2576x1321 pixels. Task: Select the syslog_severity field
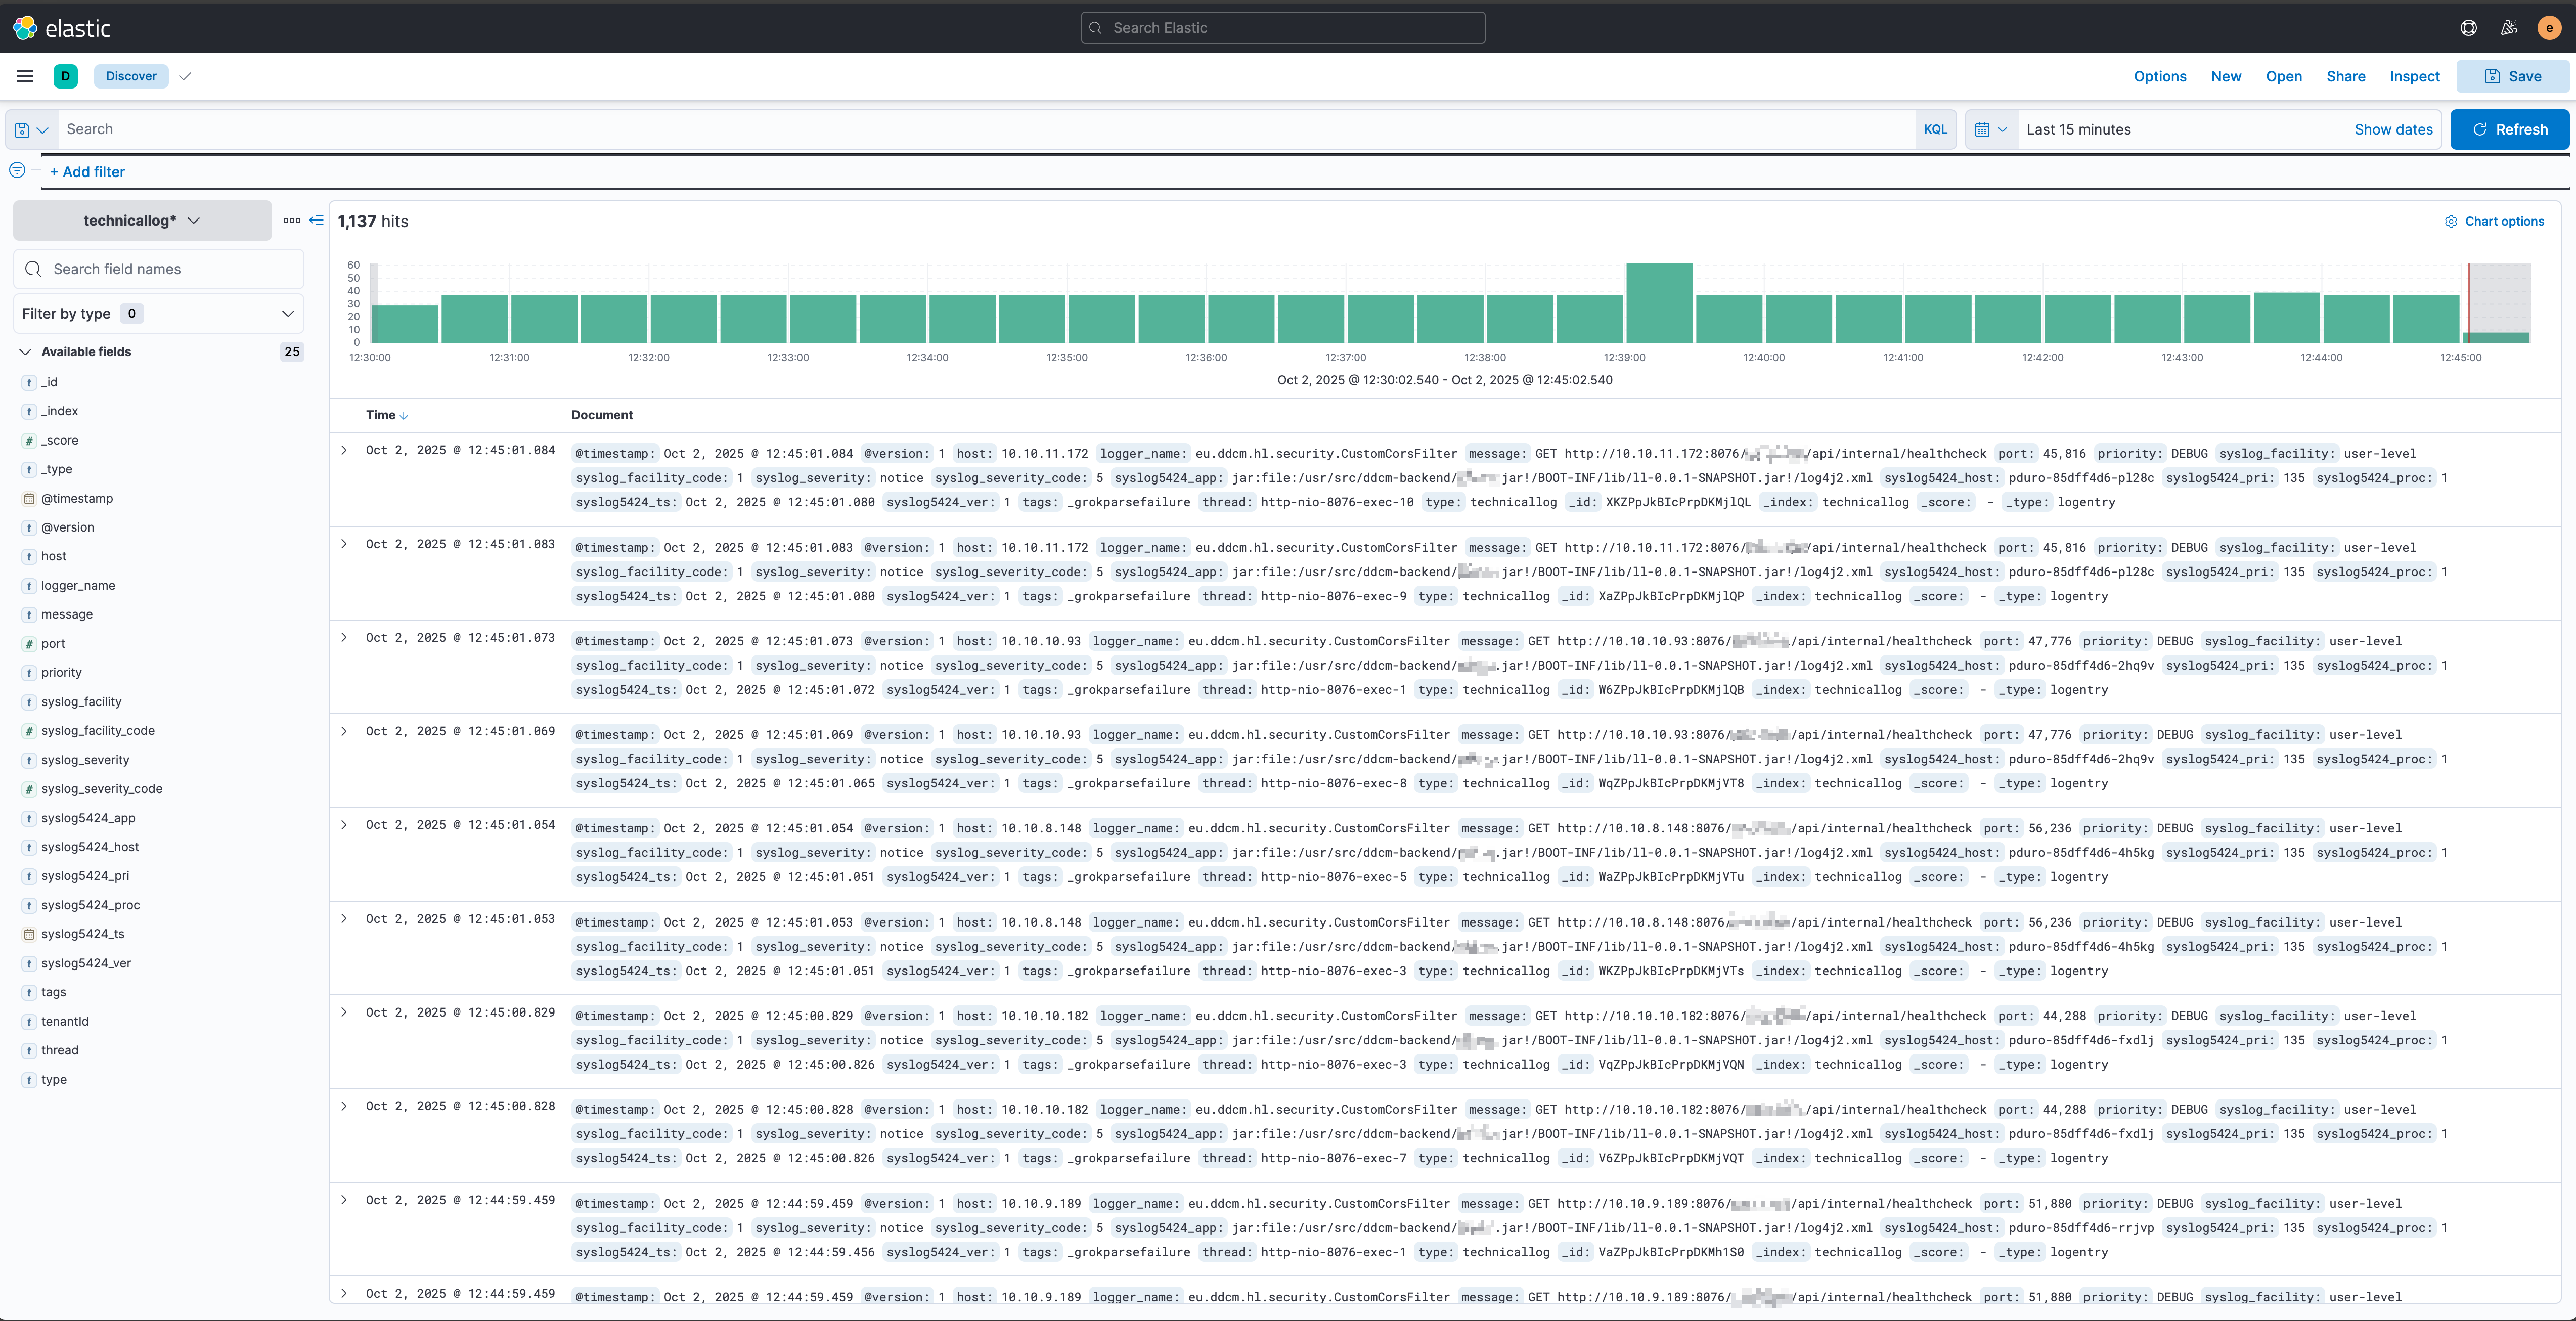(x=85, y=760)
